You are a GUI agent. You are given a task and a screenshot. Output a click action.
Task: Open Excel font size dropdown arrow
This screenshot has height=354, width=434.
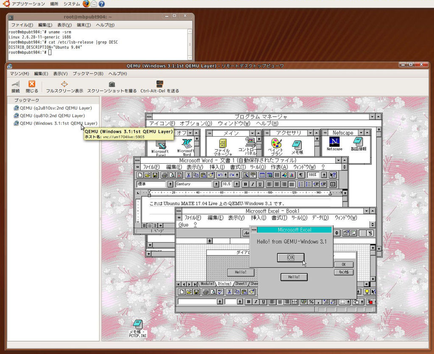[240, 302]
